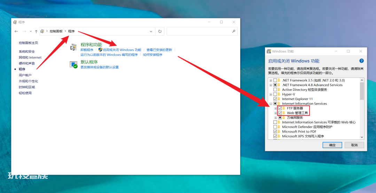Click the 取消 button
Image resolution: width=376 pixels, height=193 pixels.
(x=354, y=145)
